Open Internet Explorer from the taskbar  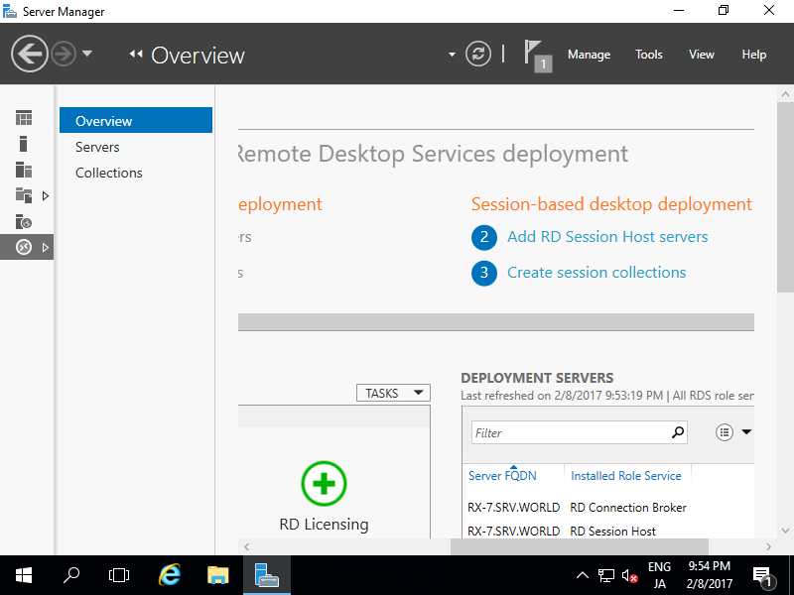click(x=171, y=574)
